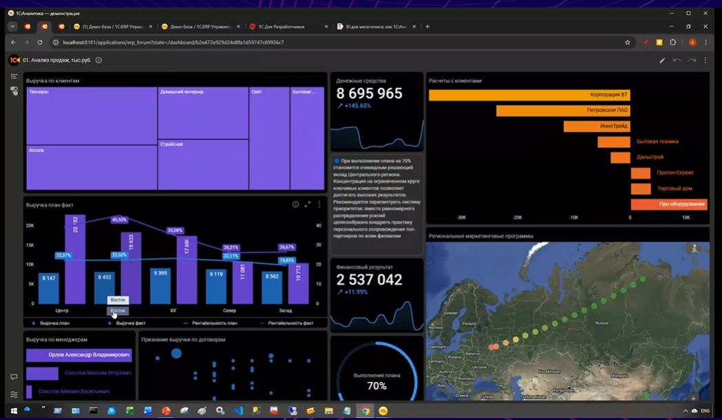
Task: Click the Корпорация ВТ orange bar
Action: (529, 95)
